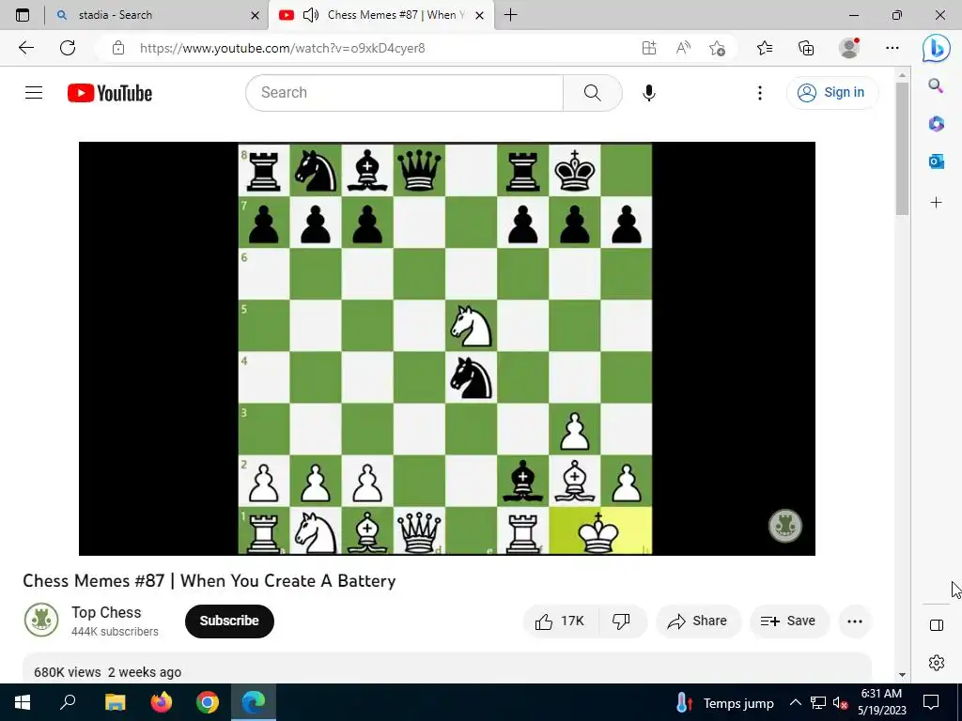Sign in to YouTube
This screenshot has height=721, width=962.
point(831,93)
